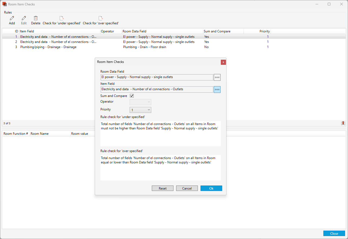Click the Delete trash can icon
Screen dimensions: 348x239
pyautogui.click(x=36, y=18)
